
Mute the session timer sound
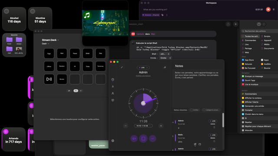134,139
